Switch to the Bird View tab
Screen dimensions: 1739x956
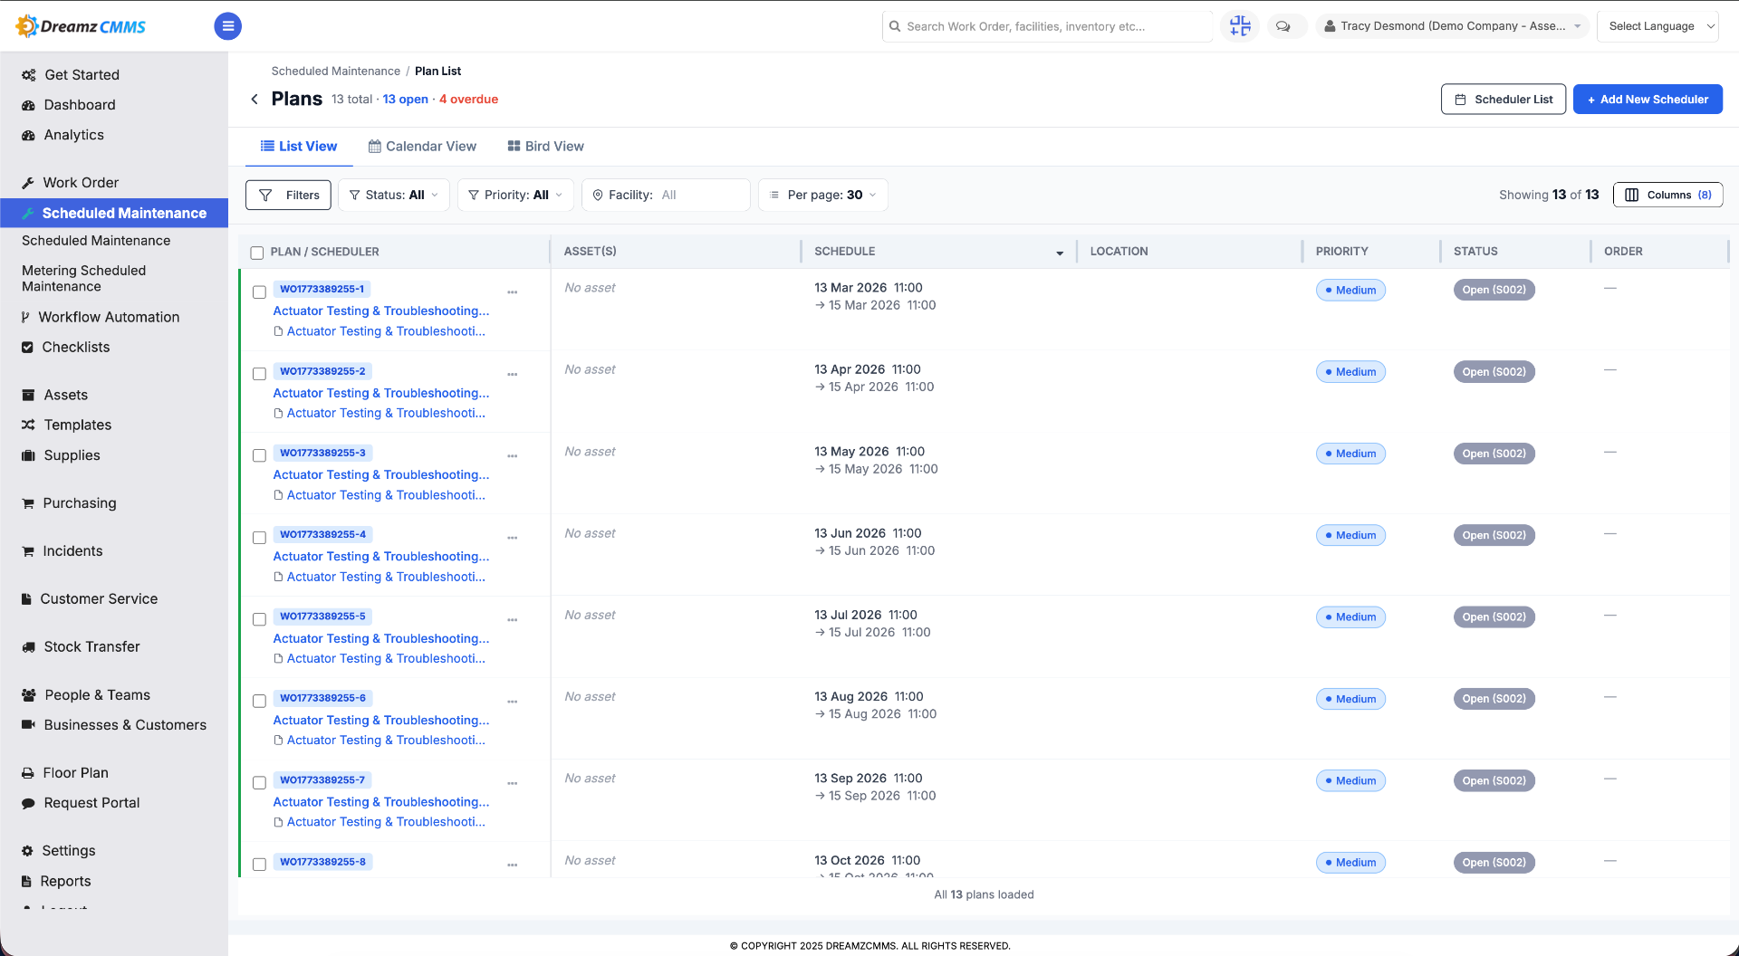(545, 147)
